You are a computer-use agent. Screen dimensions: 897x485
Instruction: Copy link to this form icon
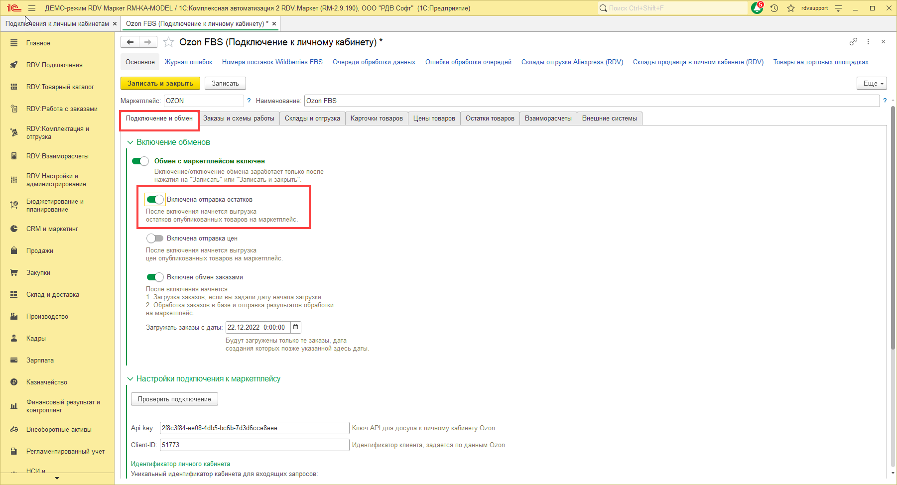tap(853, 42)
